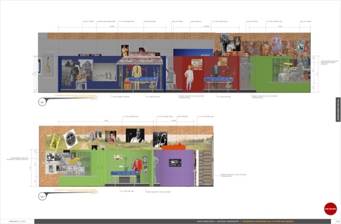This screenshot has height=224, width=341.
Task: Click the orange banner above the purple wall
Action: (x=174, y=148)
